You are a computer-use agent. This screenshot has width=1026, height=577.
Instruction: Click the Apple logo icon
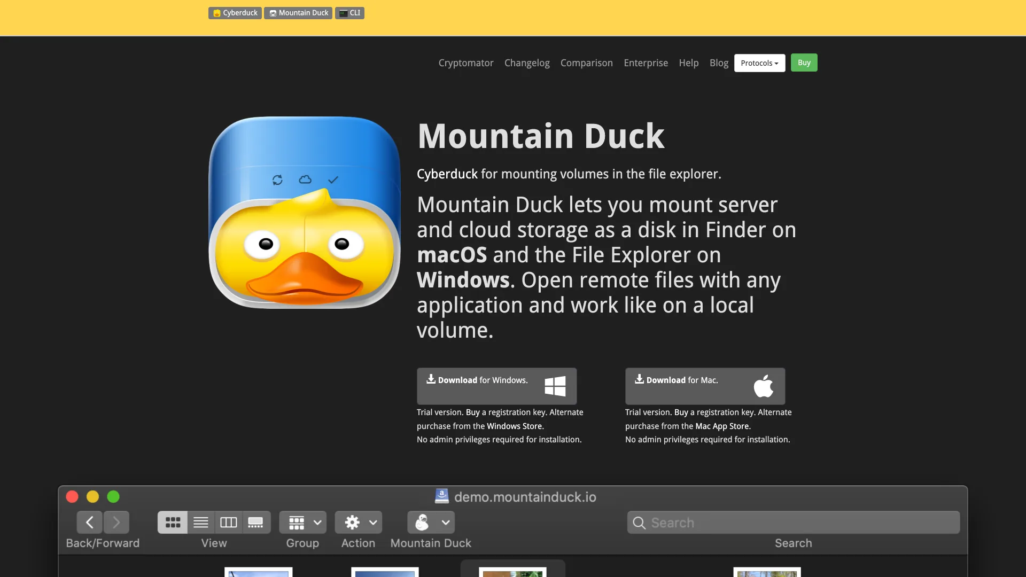(x=763, y=386)
